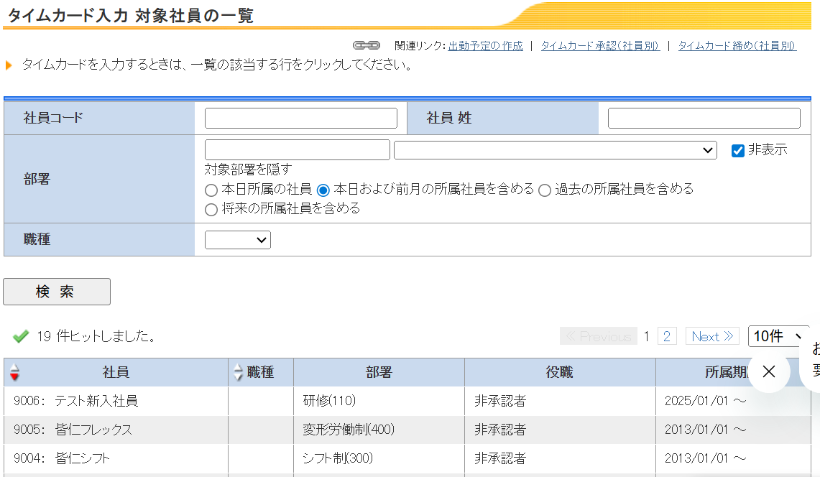Select 本日所属の社員 radio button
The image size is (820, 477).
click(211, 190)
